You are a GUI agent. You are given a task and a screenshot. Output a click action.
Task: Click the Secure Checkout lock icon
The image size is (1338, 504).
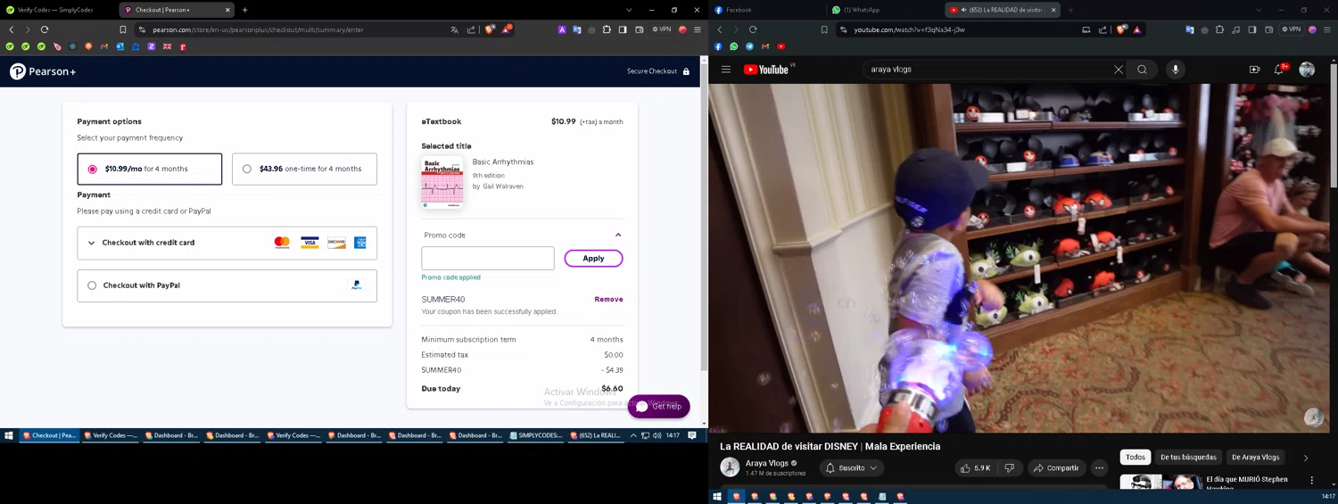(686, 71)
